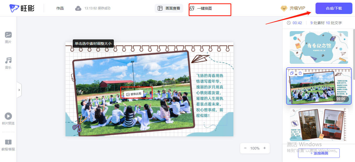Click the 合成/下载 button
Viewport: 355px width, 162px height.
pyautogui.click(x=334, y=8)
